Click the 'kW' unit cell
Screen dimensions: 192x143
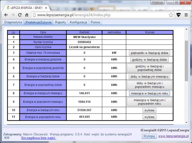[x=114, y=53]
